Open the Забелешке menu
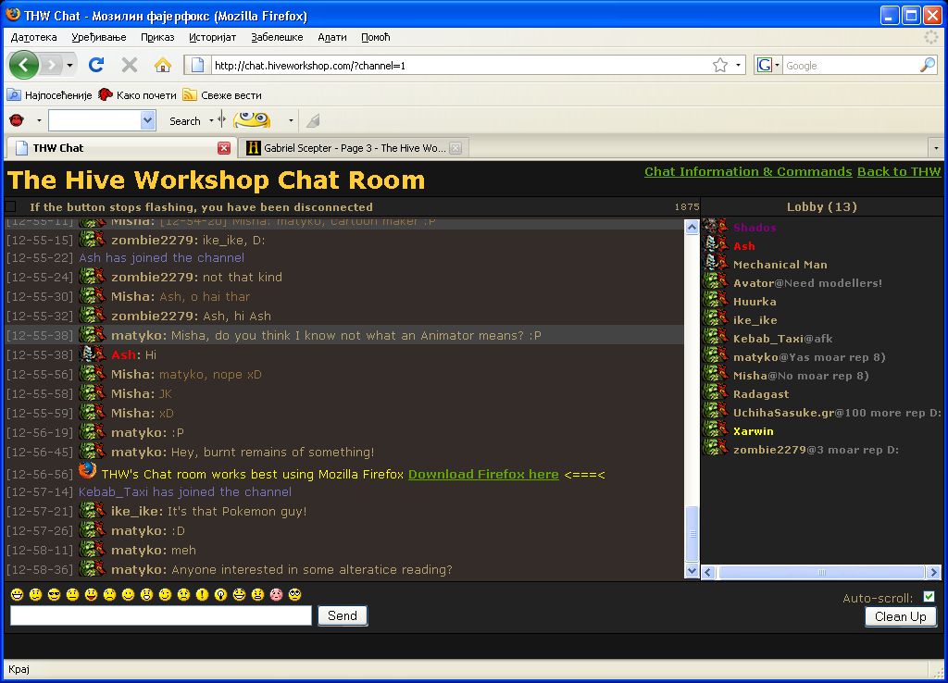This screenshot has height=683, width=948. point(277,37)
